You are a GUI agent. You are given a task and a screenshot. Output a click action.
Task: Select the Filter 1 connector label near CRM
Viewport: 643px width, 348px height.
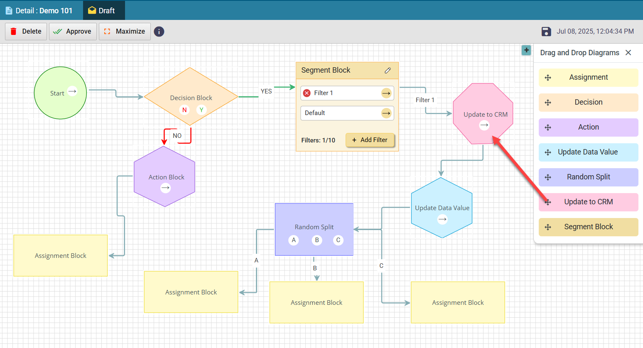[x=425, y=100]
